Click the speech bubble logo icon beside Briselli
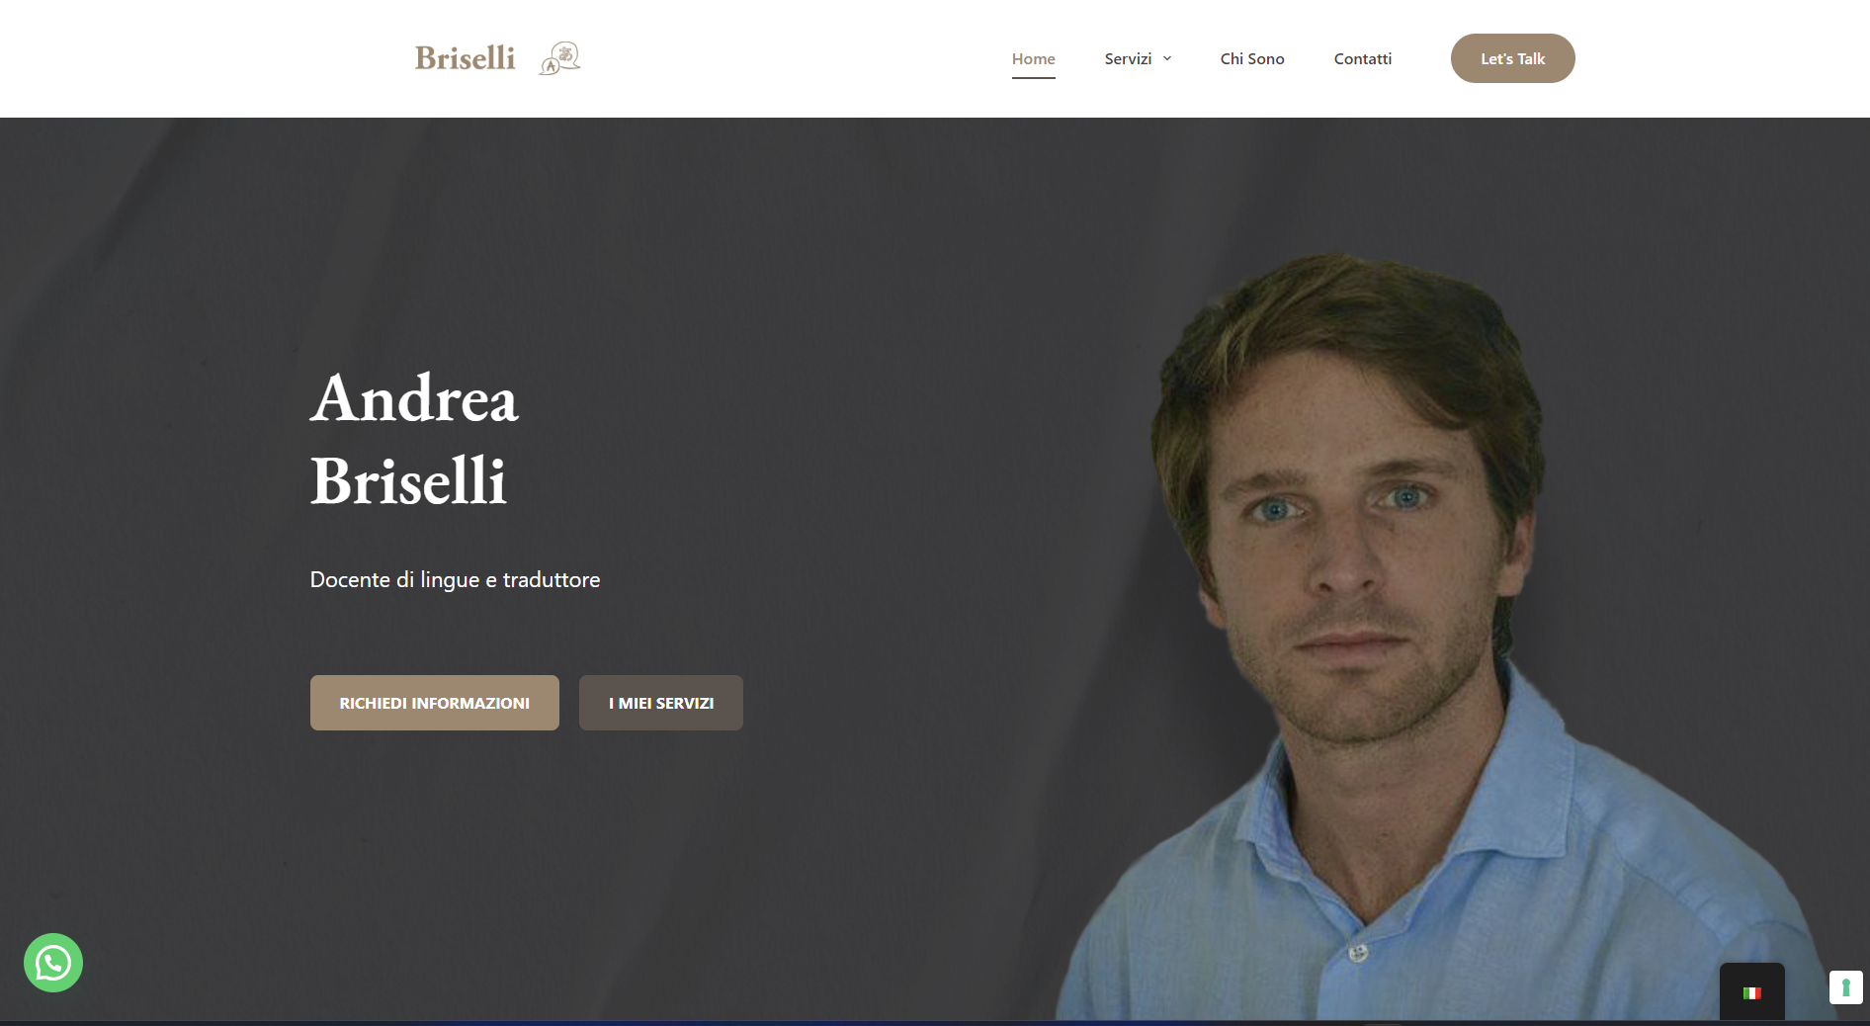 point(559,58)
